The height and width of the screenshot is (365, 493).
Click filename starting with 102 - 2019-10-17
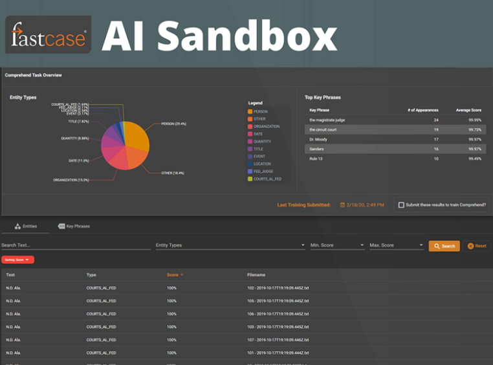pos(278,288)
